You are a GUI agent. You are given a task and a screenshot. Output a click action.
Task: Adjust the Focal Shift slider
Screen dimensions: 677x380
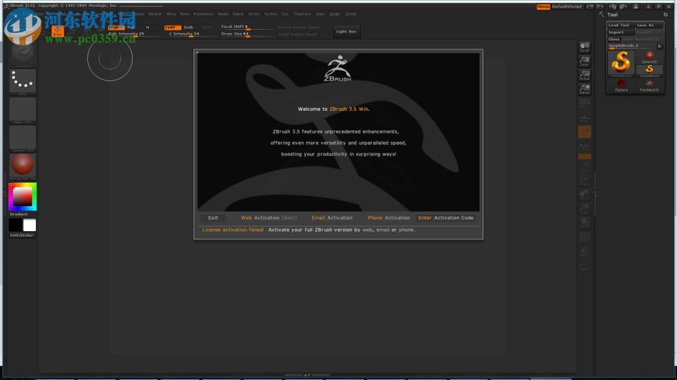(x=246, y=27)
